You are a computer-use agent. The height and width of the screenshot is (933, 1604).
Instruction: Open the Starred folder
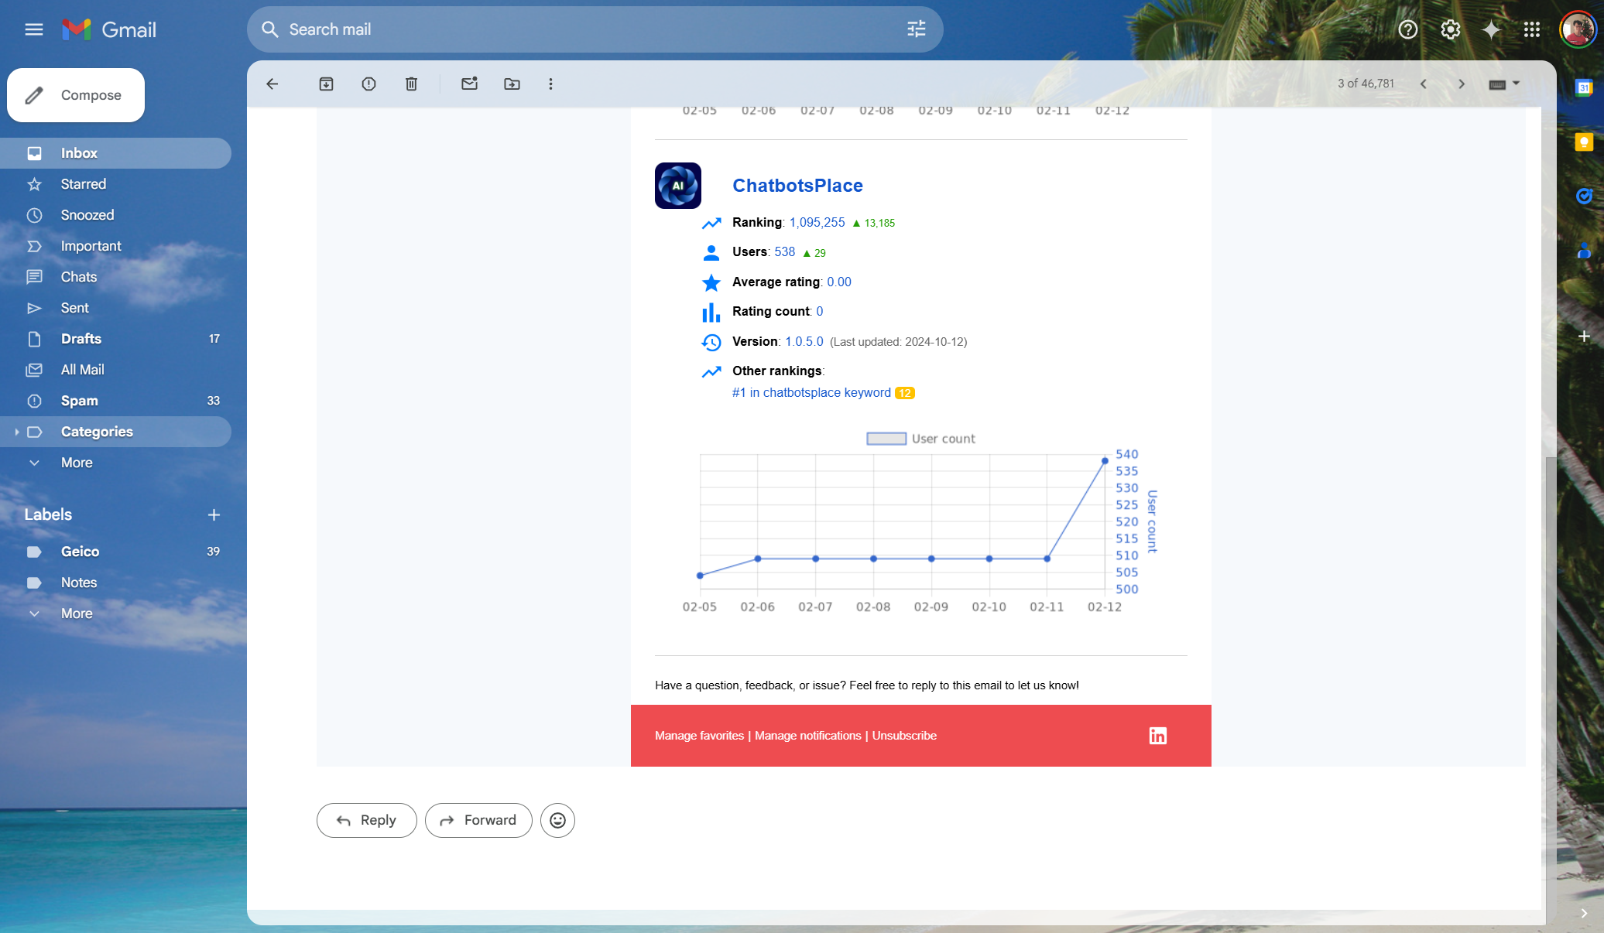pos(115,184)
